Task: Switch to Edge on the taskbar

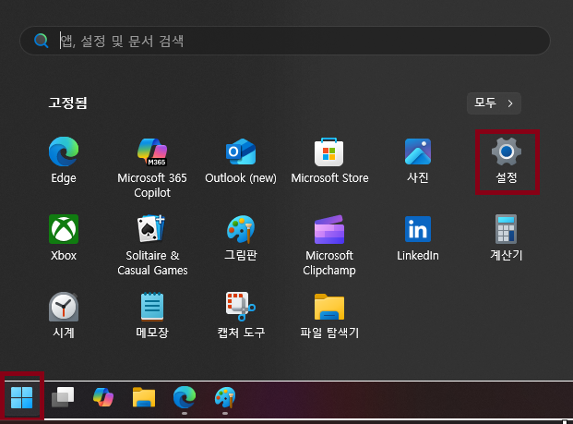Action: pos(185,397)
